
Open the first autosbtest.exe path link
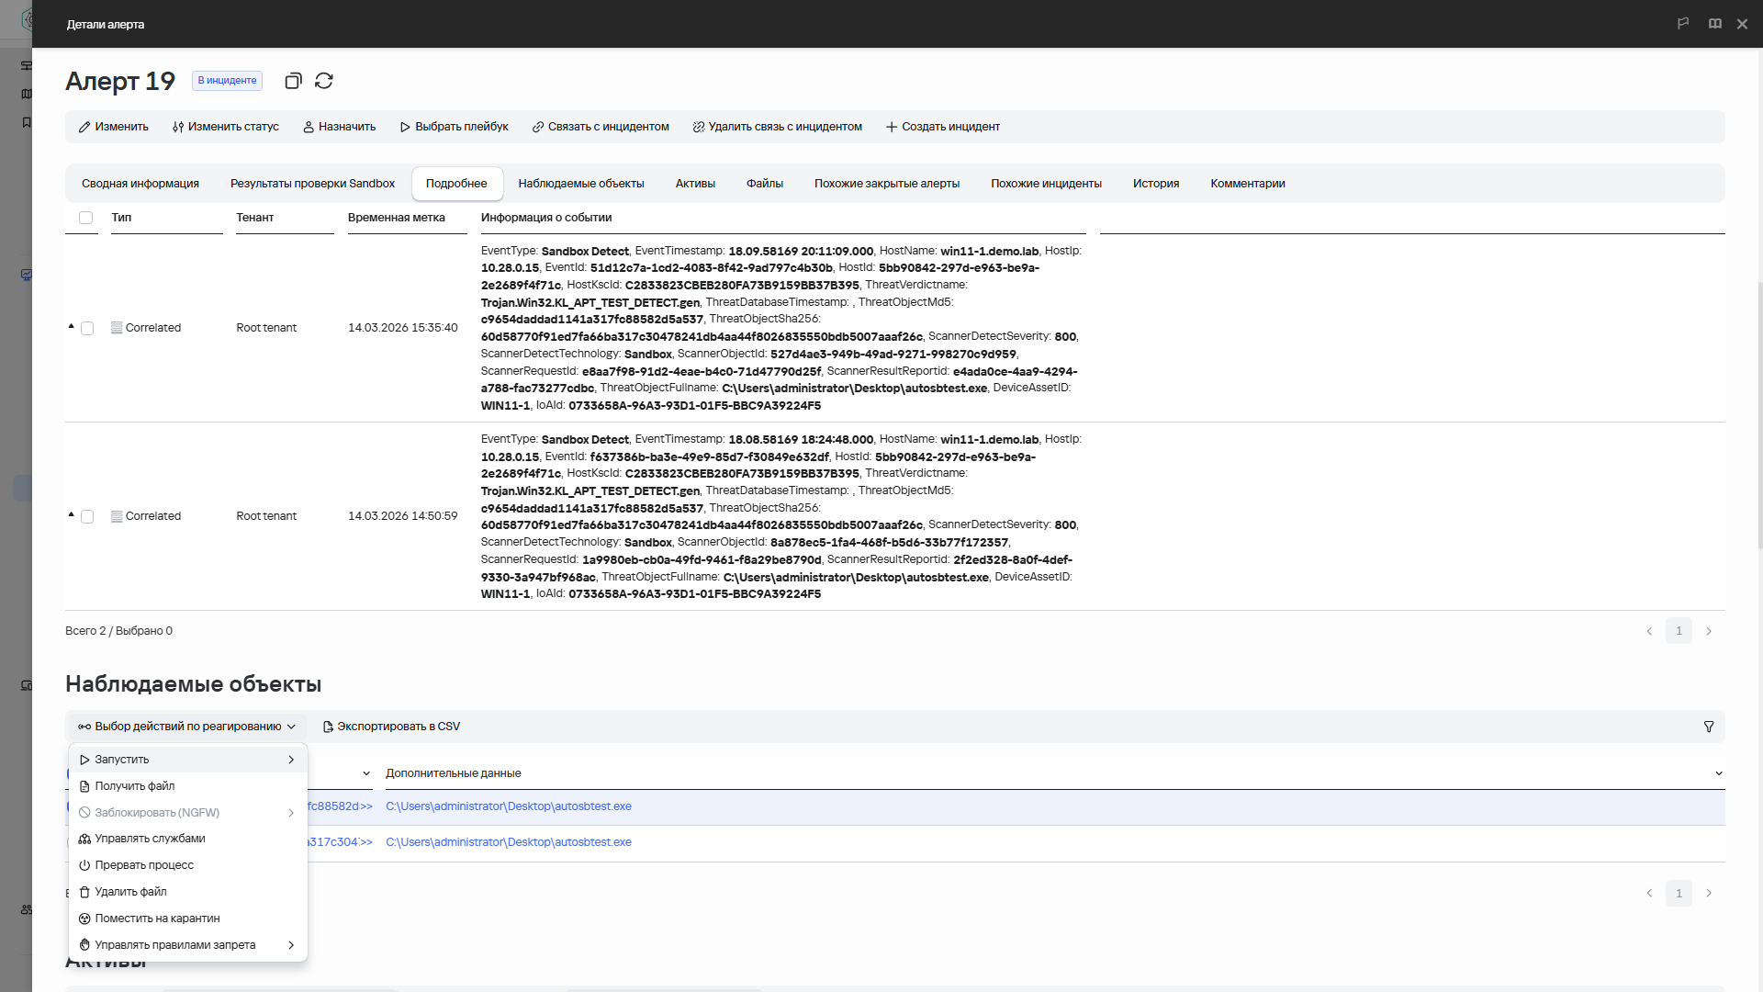(508, 806)
